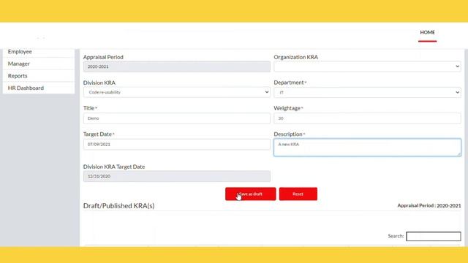Screen dimensions: 468x263
Task: Open the Organization KRA dropdown
Action: [x=367, y=66]
